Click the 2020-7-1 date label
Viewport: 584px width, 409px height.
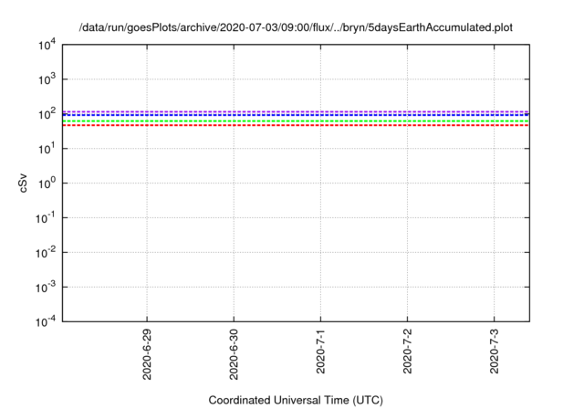coord(320,351)
